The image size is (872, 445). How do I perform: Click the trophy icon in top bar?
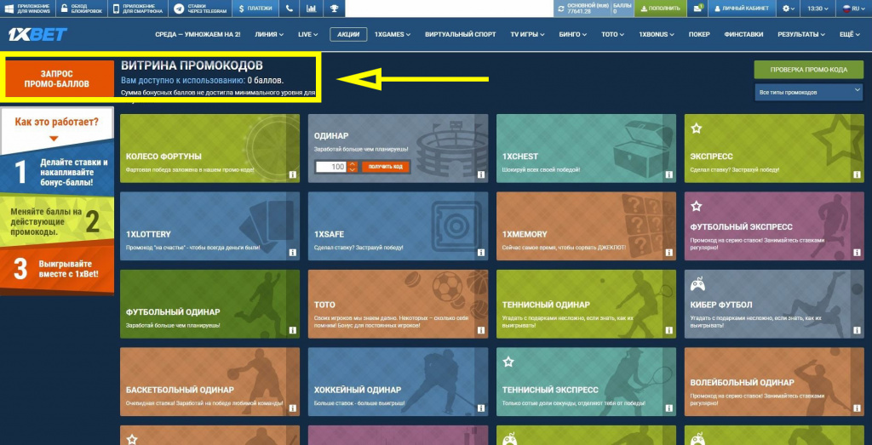(x=334, y=9)
